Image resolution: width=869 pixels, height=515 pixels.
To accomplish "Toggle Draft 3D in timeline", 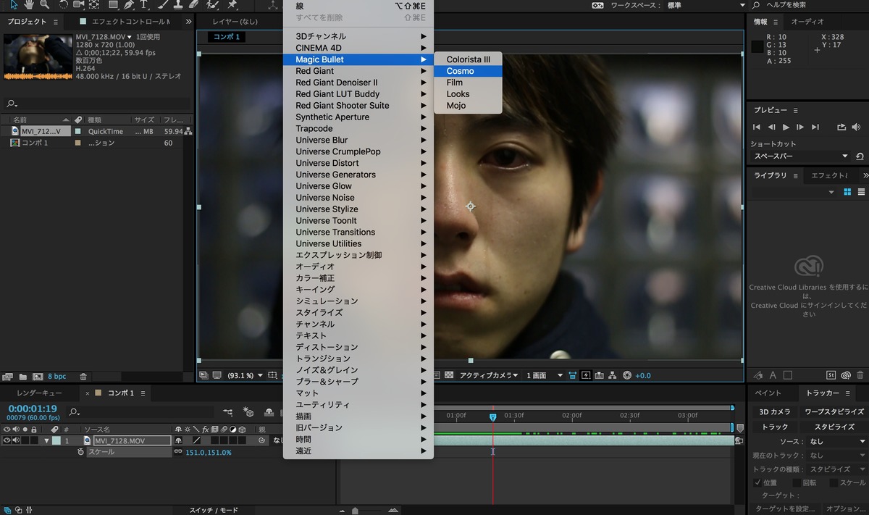I will tap(249, 412).
